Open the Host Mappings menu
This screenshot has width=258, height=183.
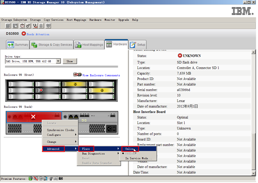[x=76, y=20]
